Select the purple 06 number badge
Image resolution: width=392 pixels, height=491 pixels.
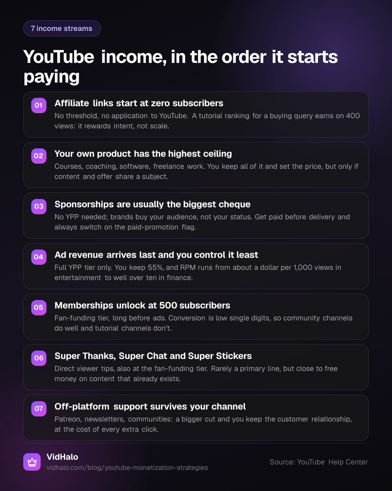click(x=38, y=358)
